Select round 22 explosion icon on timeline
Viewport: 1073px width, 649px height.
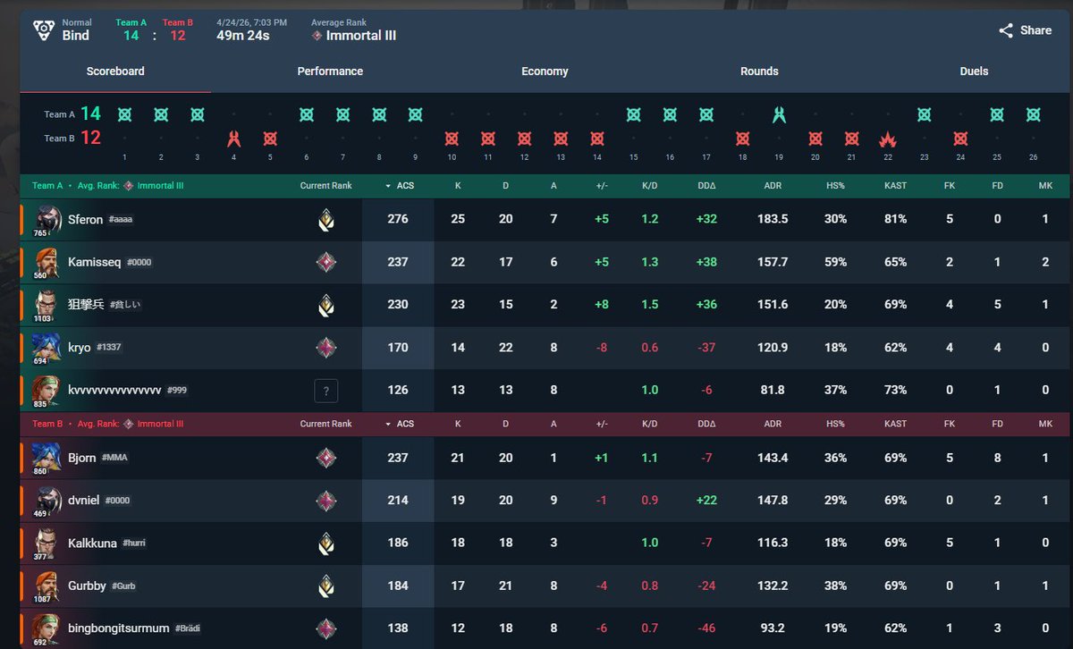coord(887,139)
